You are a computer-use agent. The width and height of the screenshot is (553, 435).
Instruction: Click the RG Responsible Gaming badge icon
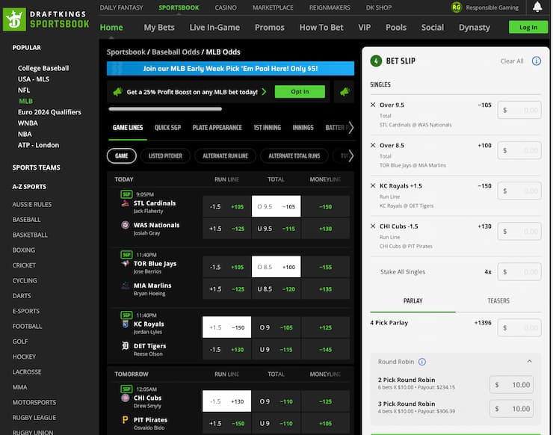[457, 7]
